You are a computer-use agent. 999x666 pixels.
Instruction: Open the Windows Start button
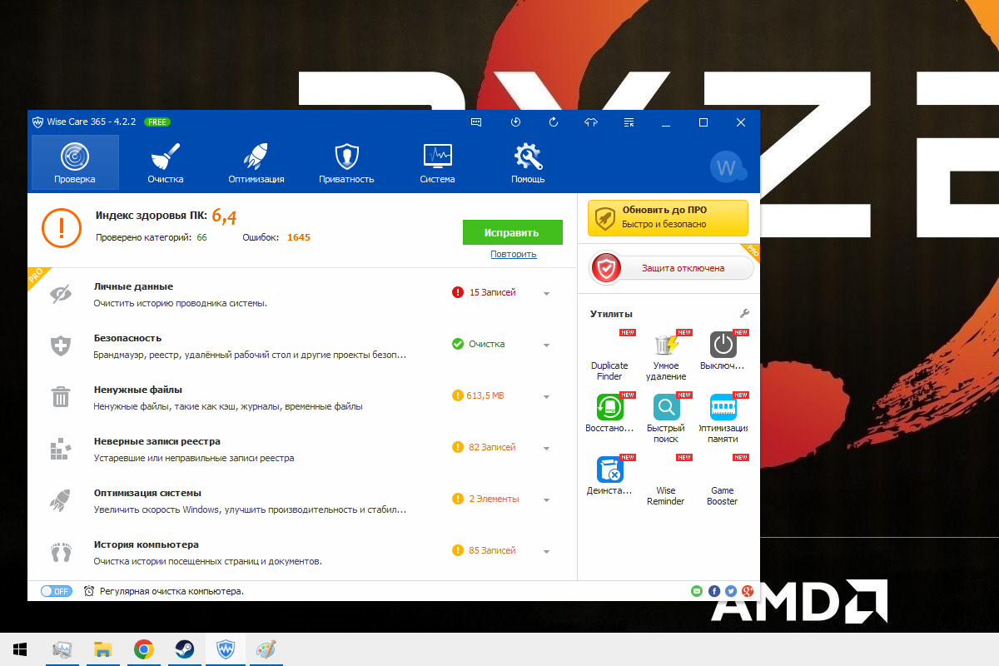[19, 649]
